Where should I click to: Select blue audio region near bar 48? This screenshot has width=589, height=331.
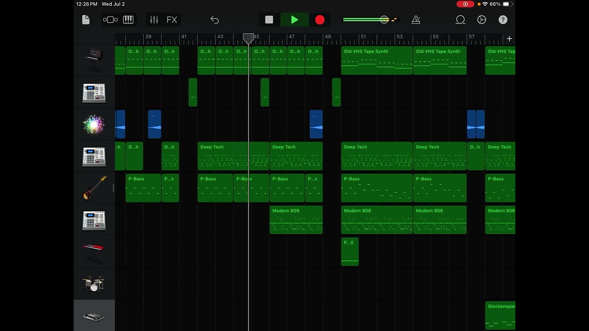pyautogui.click(x=316, y=124)
